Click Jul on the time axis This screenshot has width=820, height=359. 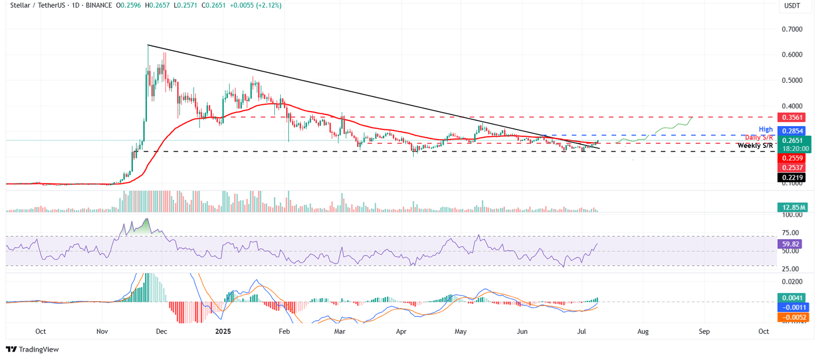click(x=582, y=331)
